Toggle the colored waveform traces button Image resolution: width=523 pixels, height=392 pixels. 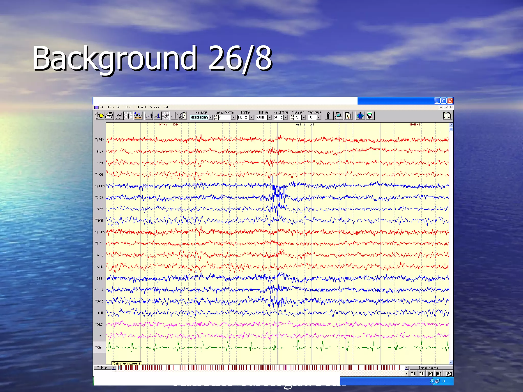pos(138,116)
